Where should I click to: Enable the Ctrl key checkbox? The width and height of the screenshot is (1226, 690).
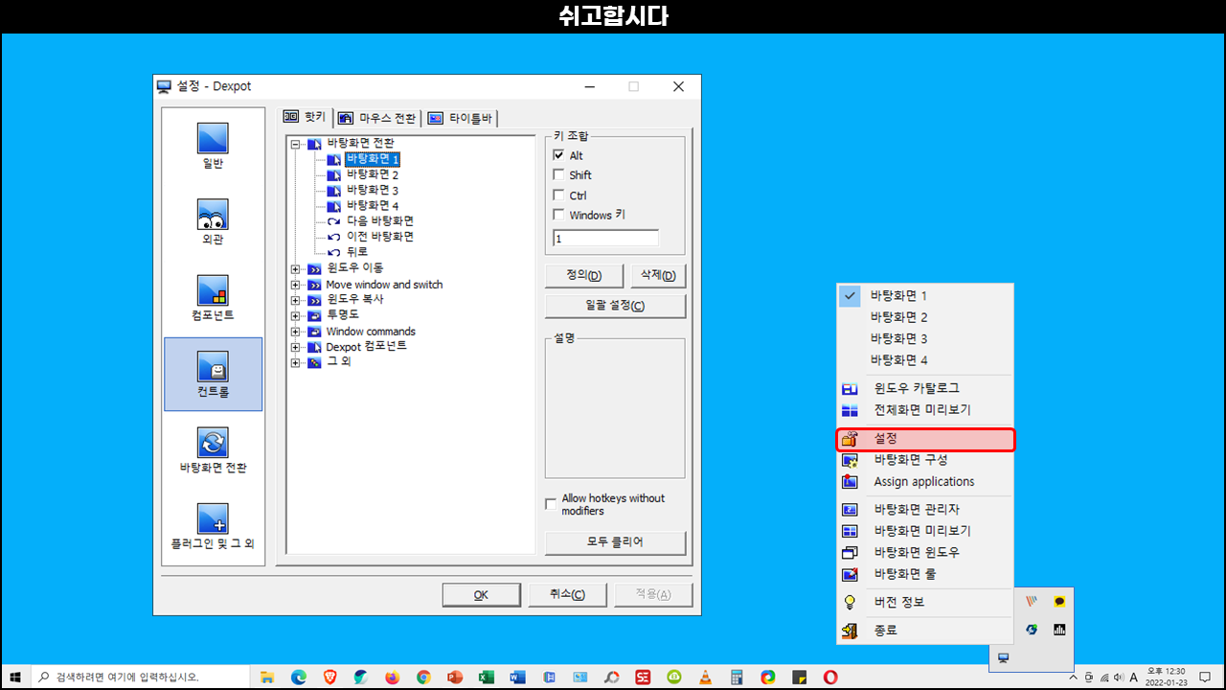pyautogui.click(x=559, y=195)
